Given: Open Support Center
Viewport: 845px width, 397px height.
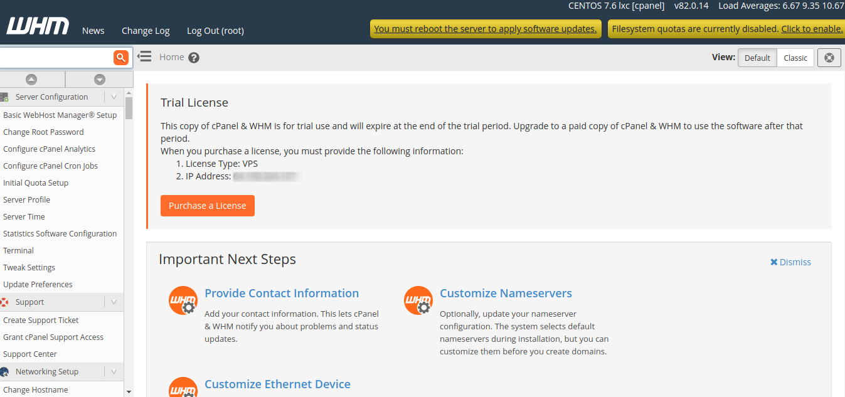Looking at the screenshot, I should pos(30,354).
